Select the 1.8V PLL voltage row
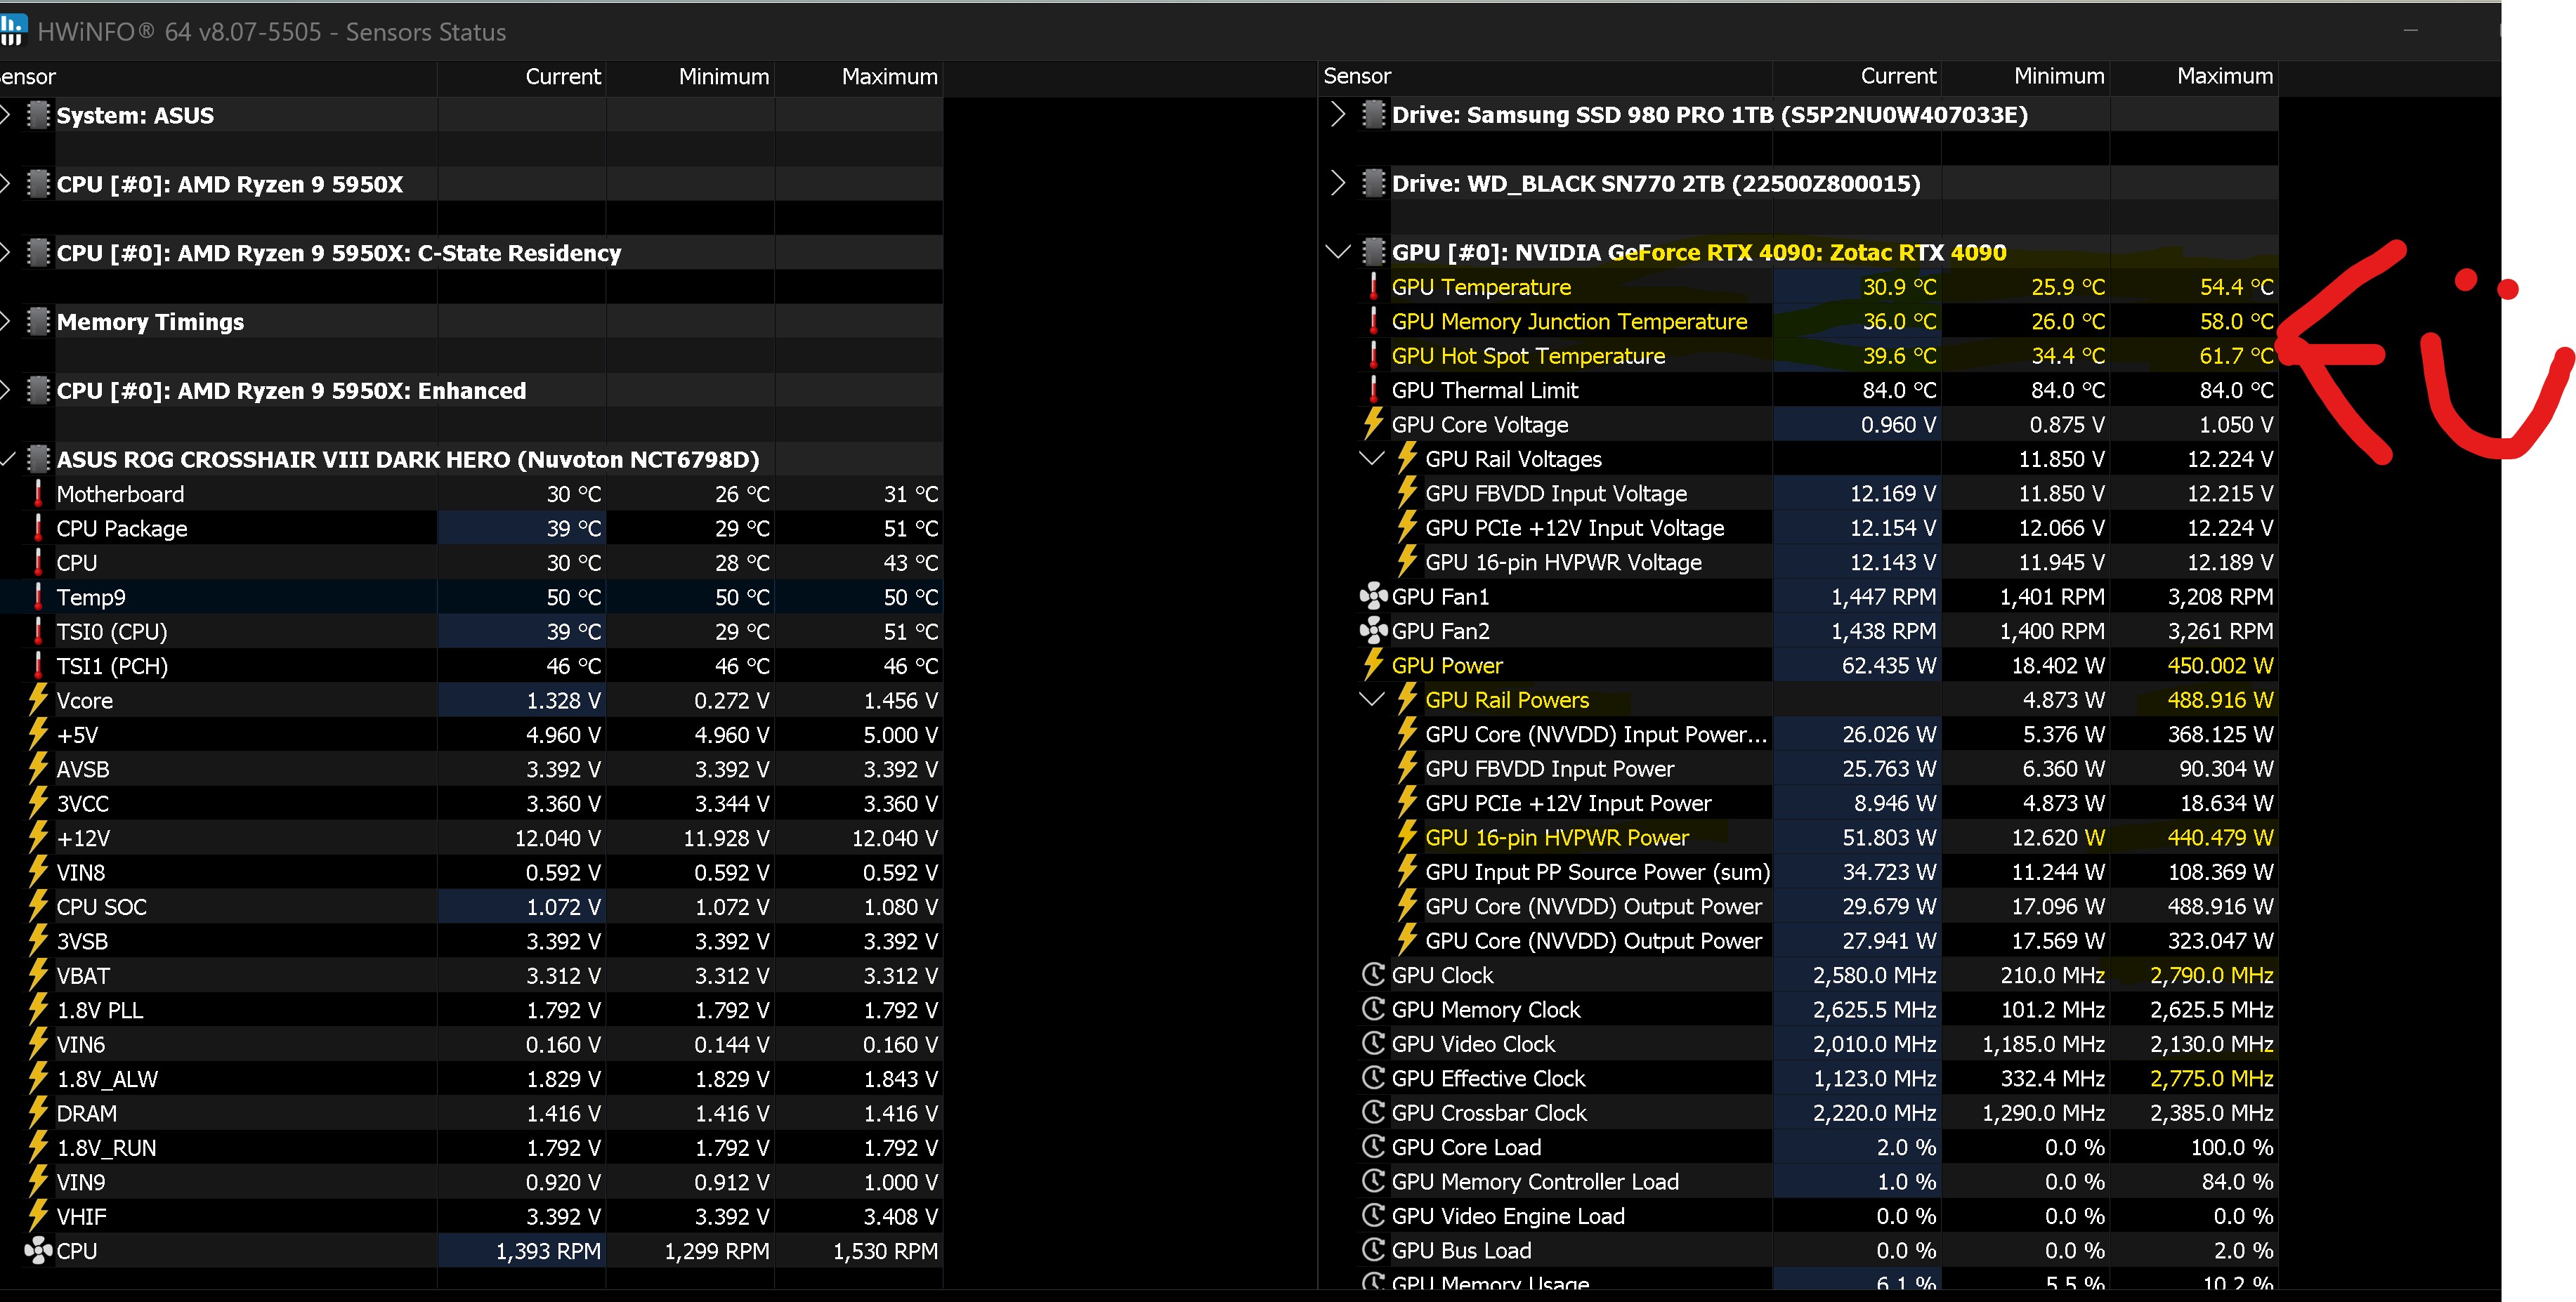 471,1010
